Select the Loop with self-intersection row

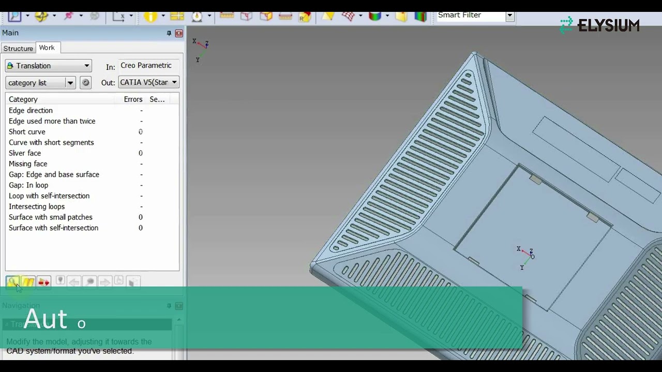click(92, 196)
